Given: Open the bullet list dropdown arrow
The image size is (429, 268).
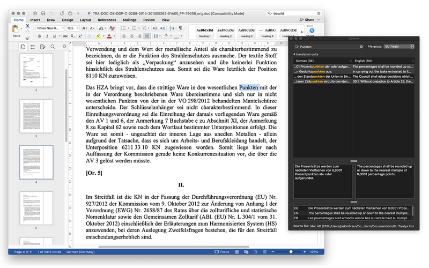Looking at the screenshot, I should [x=128, y=28].
